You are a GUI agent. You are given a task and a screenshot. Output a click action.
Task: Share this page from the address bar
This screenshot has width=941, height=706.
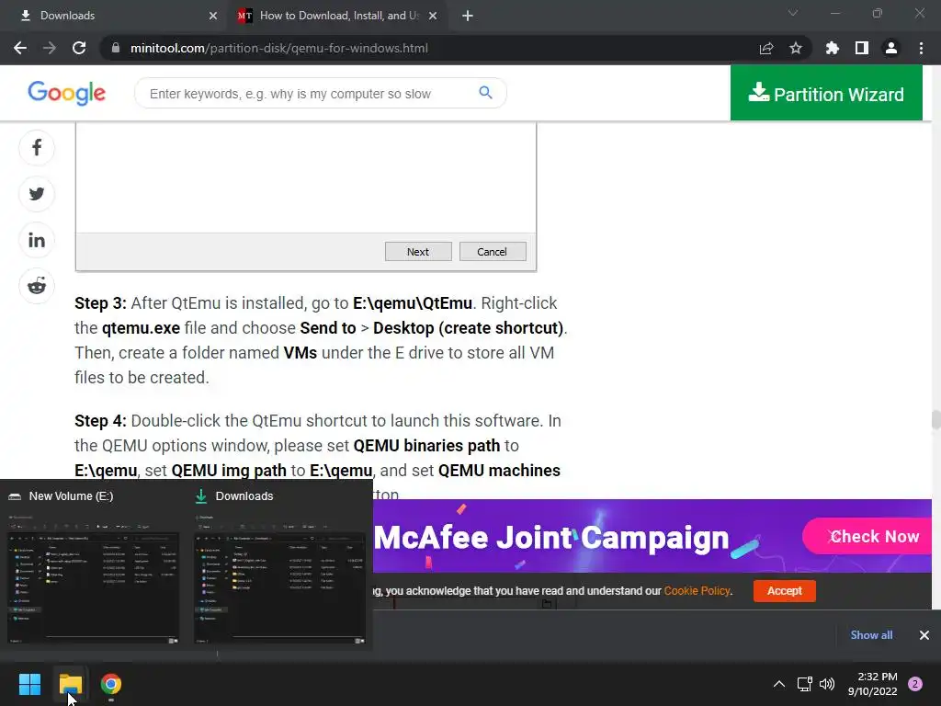(766, 48)
